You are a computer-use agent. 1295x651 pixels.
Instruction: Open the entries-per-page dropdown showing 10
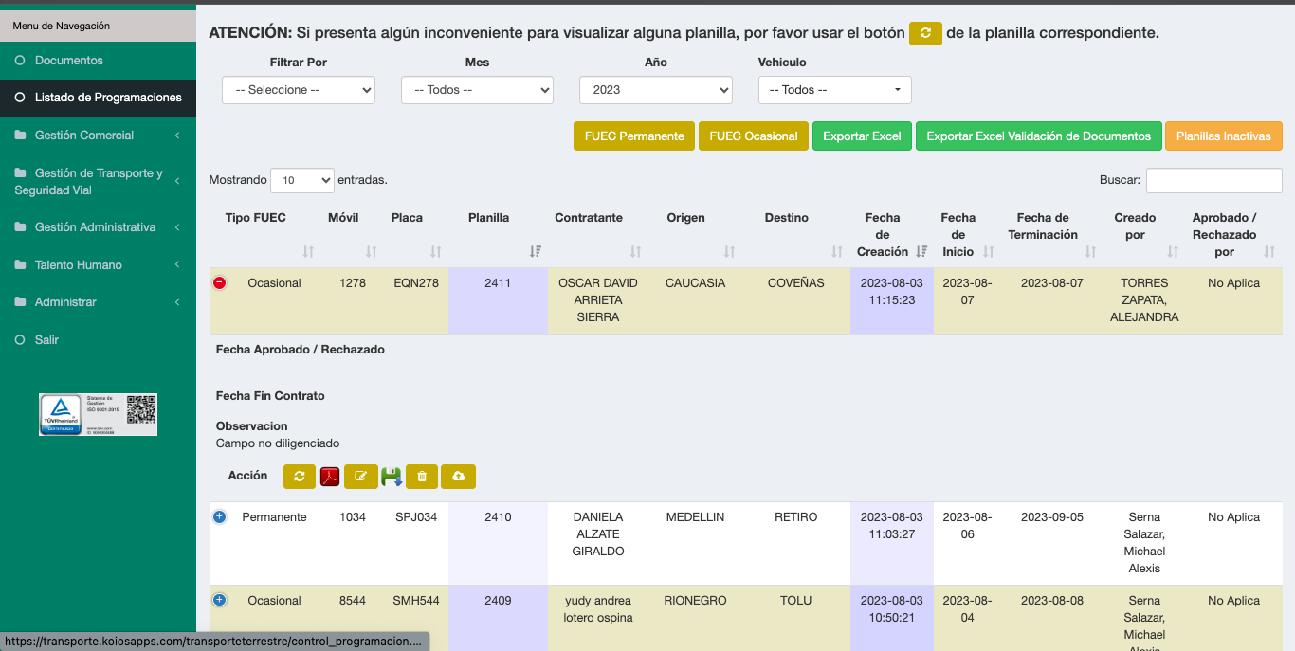point(302,180)
